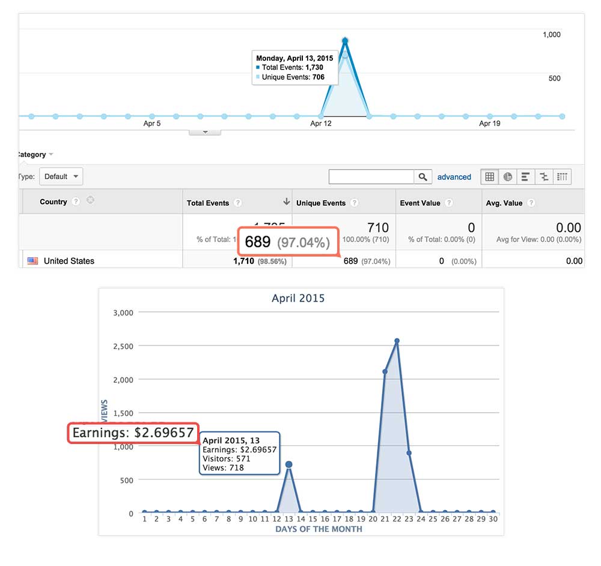
Task: Click inside the table search field
Action: click(371, 177)
